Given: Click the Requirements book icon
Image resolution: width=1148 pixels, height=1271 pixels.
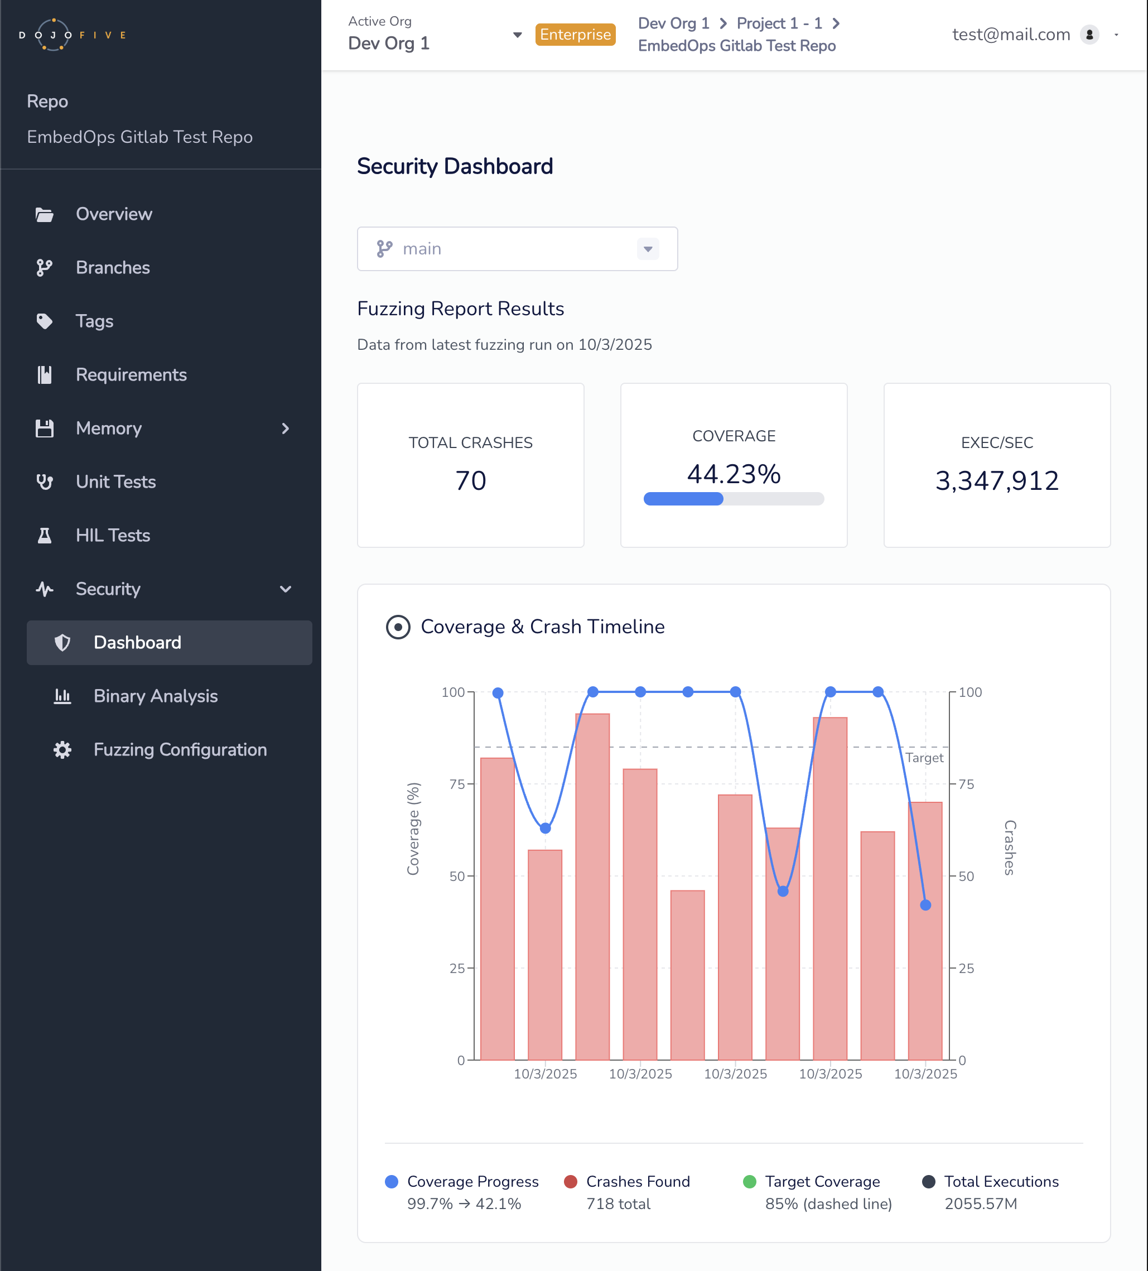Looking at the screenshot, I should tap(44, 375).
